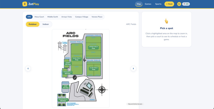
Task: Select the Main Field Free area
Action: pos(77,59)
